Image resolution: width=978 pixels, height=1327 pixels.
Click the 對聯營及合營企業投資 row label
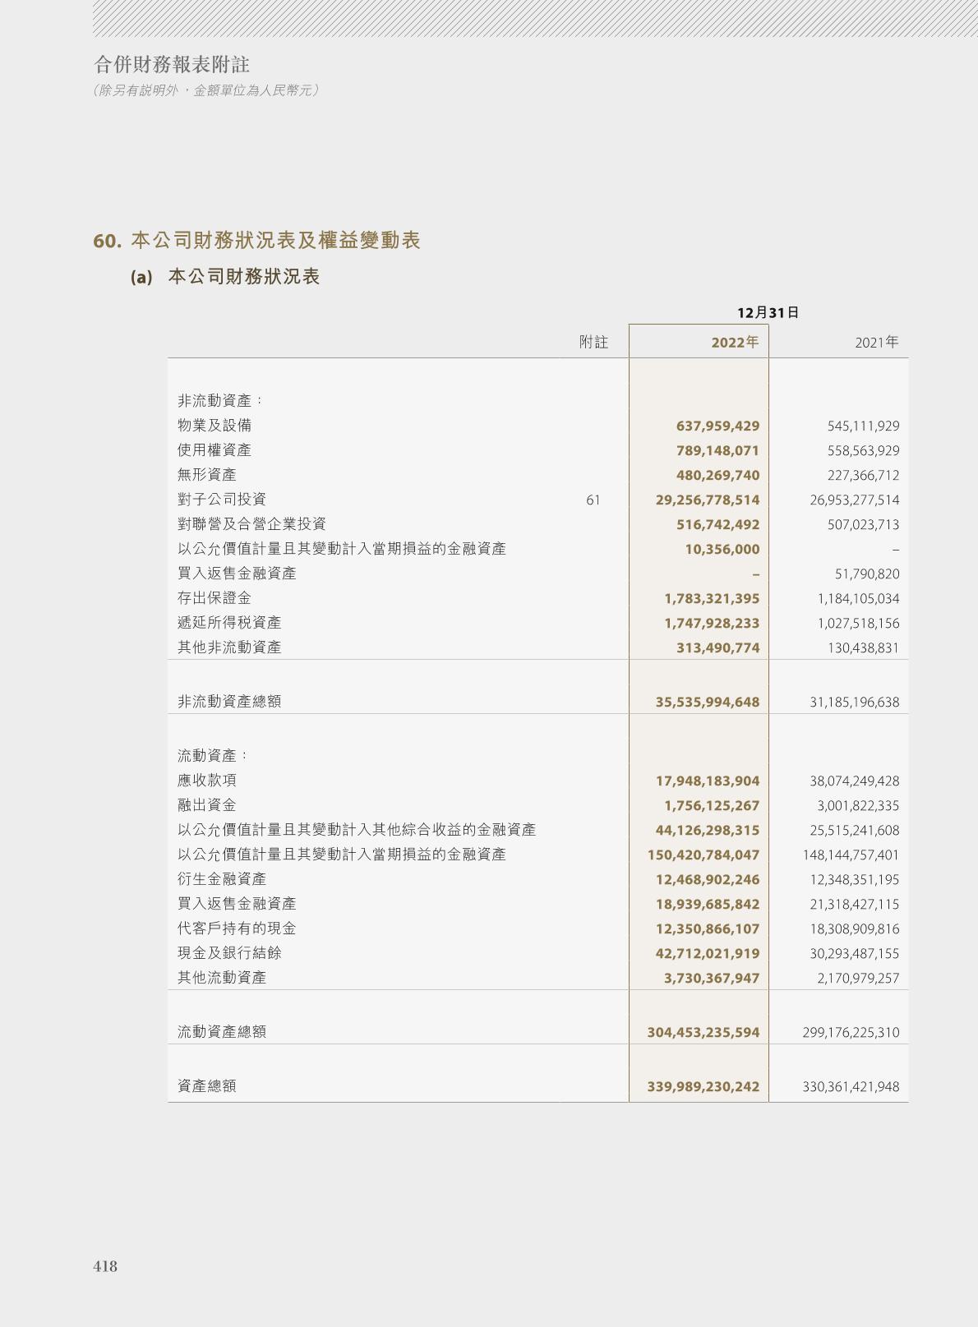coord(251,524)
